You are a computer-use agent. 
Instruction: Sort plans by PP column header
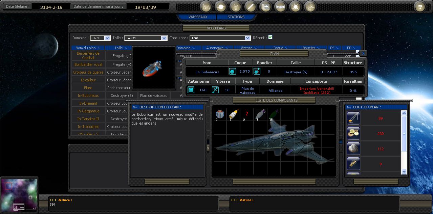[x=351, y=48]
